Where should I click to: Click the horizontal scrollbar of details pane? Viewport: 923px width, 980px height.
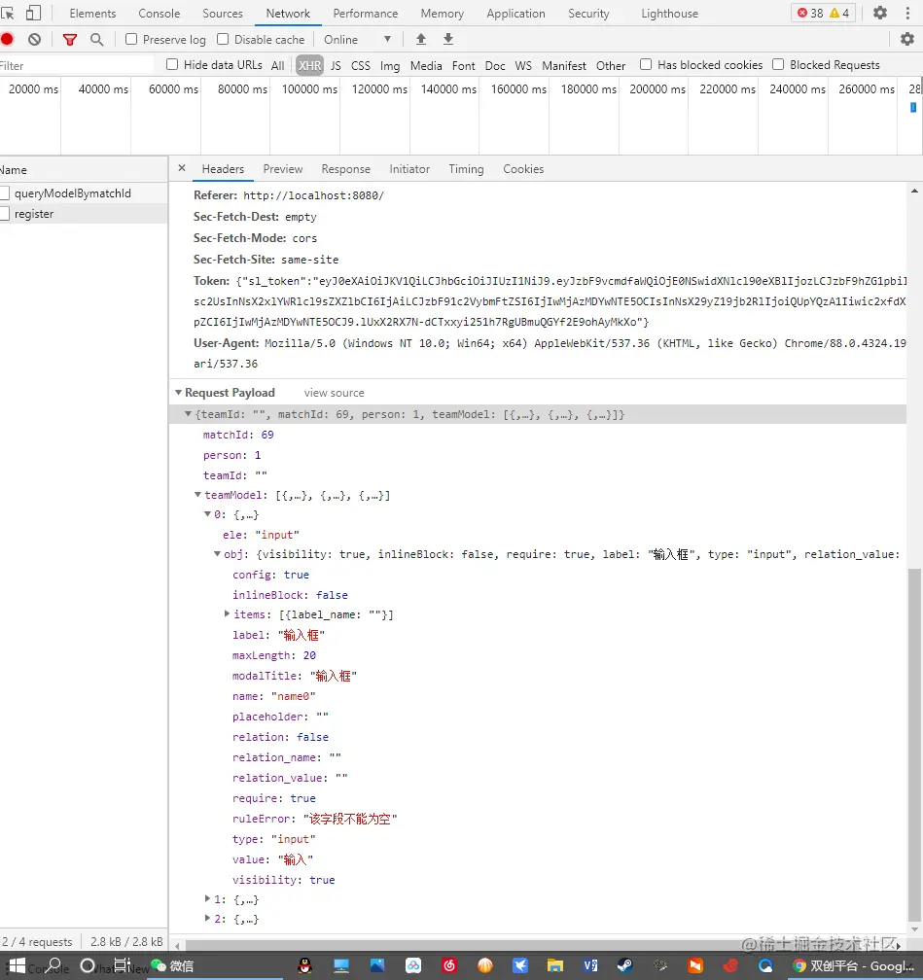tap(538, 945)
